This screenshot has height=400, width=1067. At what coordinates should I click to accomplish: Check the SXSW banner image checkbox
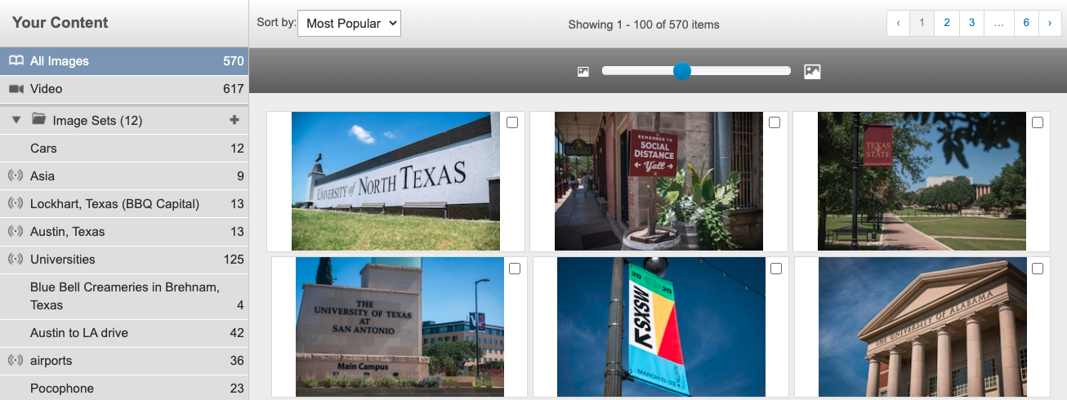pos(776,269)
